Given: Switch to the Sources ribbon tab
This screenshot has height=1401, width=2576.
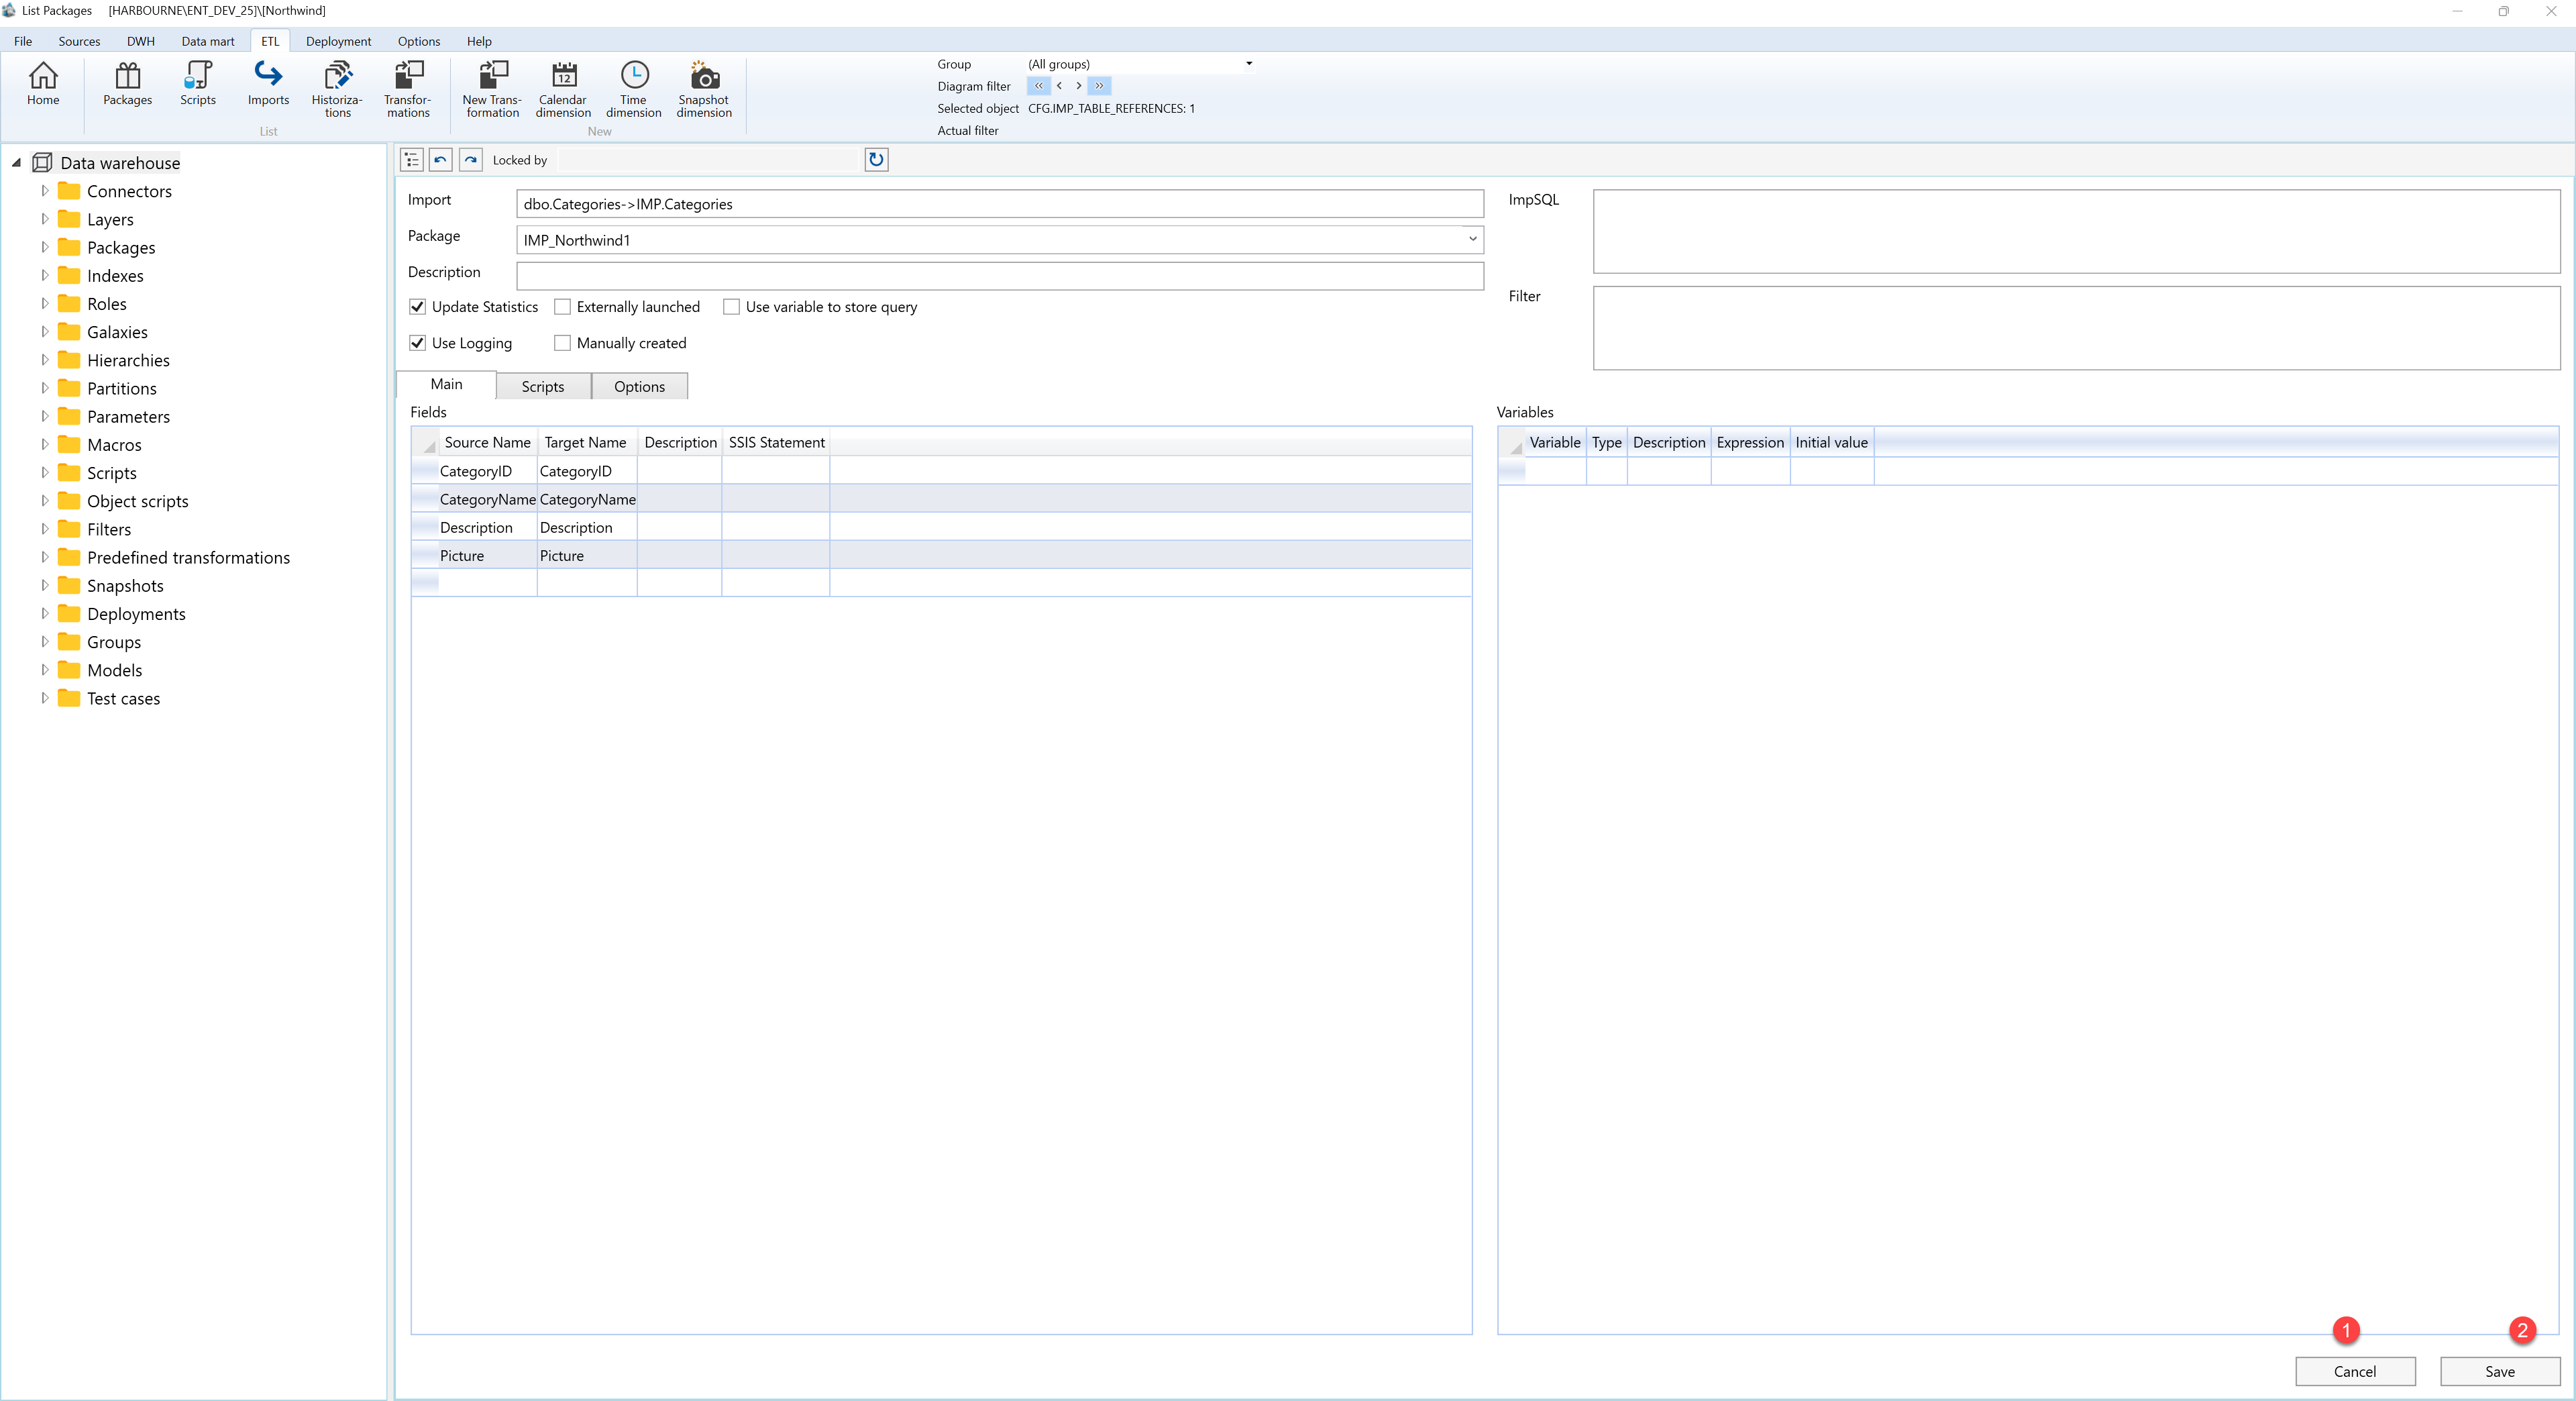Looking at the screenshot, I should [79, 41].
